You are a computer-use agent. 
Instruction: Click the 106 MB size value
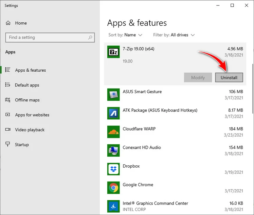tap(236, 92)
